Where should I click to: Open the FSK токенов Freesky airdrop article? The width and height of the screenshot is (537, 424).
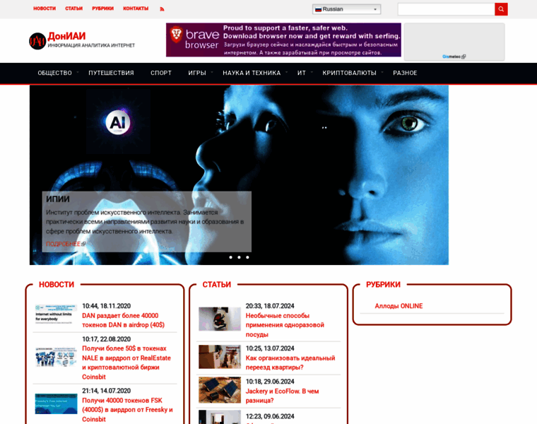[x=127, y=410]
